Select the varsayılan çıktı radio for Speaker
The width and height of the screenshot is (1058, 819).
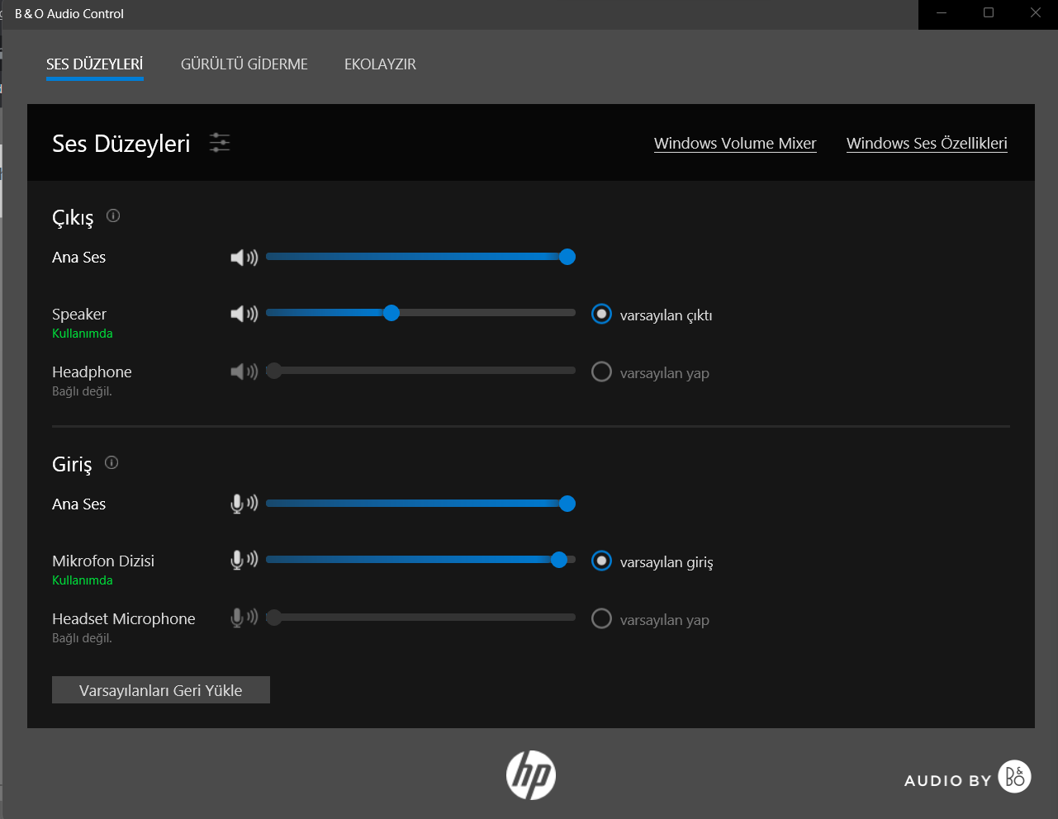(x=601, y=315)
